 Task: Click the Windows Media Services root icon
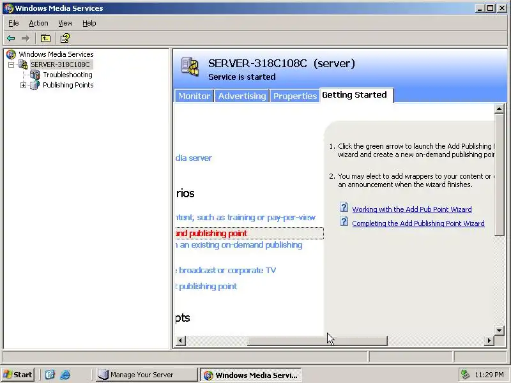point(11,54)
